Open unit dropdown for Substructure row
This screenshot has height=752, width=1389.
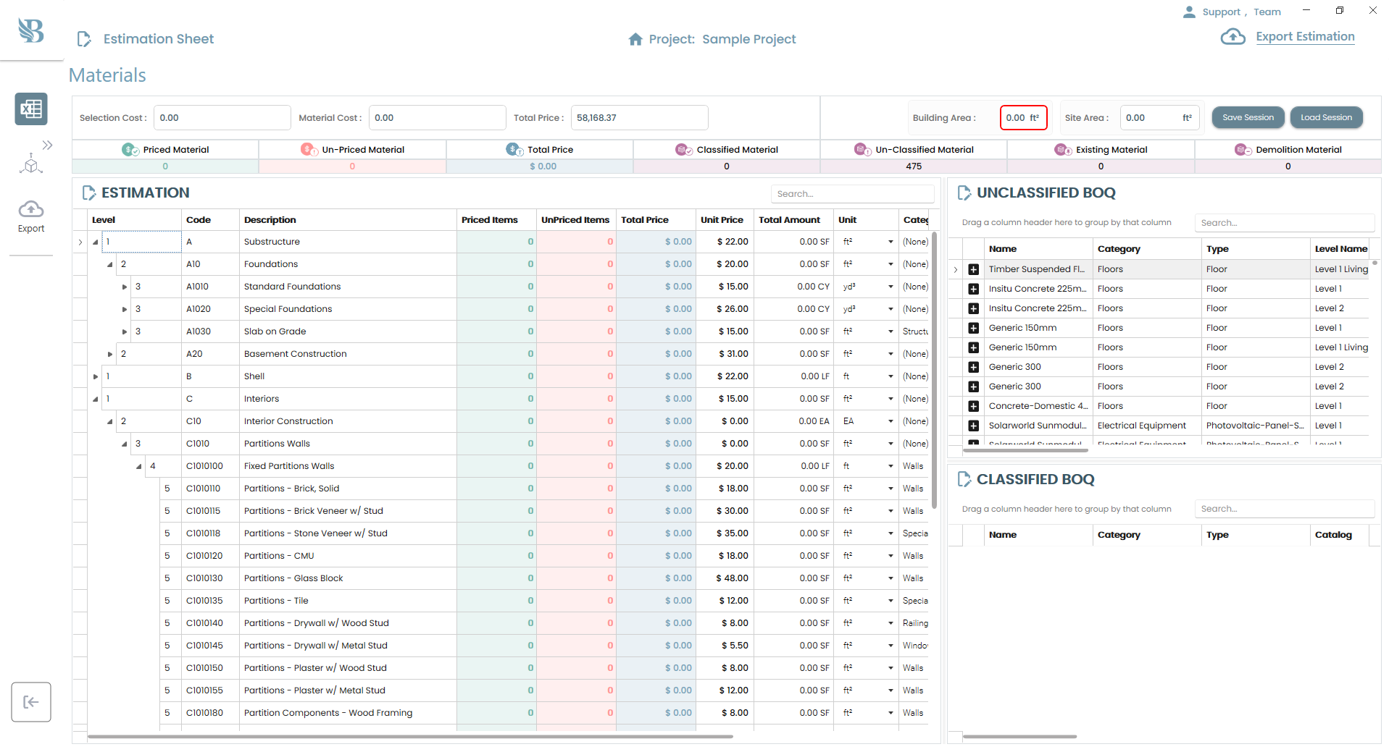(x=890, y=242)
